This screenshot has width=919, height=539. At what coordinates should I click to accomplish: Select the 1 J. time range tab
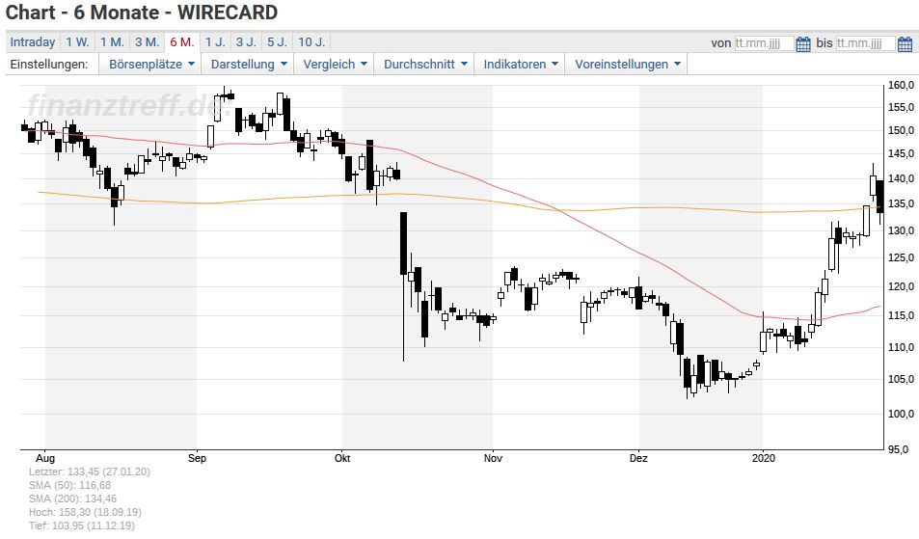point(214,42)
